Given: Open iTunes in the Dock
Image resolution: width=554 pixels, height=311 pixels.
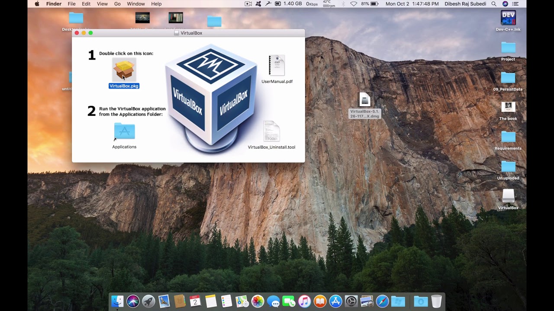Looking at the screenshot, I should pyautogui.click(x=304, y=301).
